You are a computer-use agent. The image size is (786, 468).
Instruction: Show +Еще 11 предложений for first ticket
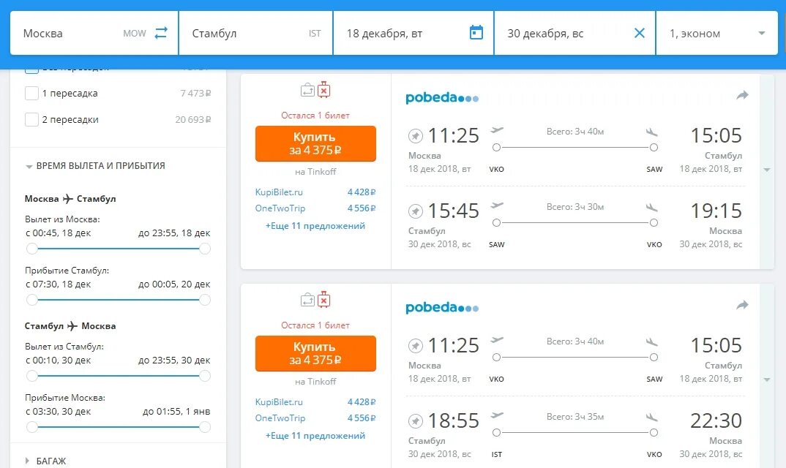coord(315,226)
